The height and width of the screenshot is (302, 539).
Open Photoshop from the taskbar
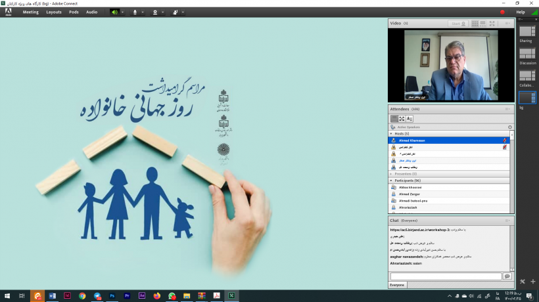click(x=112, y=296)
